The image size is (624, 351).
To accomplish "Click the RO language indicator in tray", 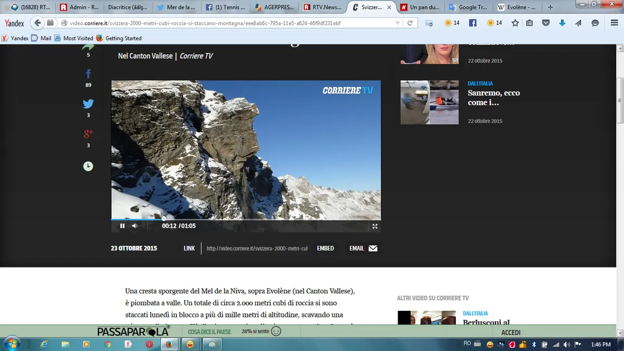I will tap(467, 343).
